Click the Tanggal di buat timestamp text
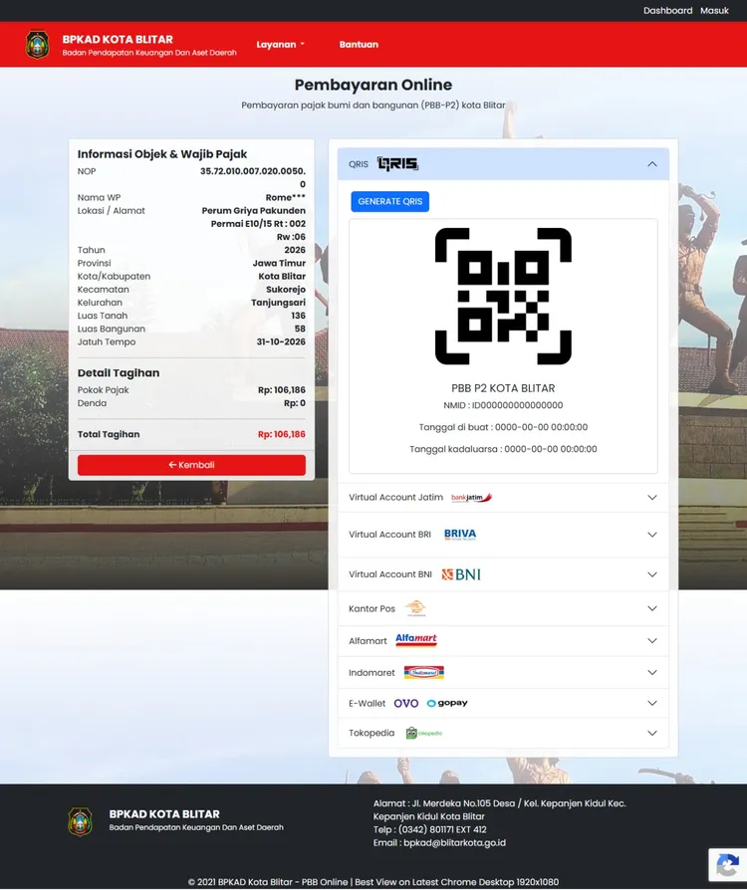This screenshot has width=747, height=890. 503,427
